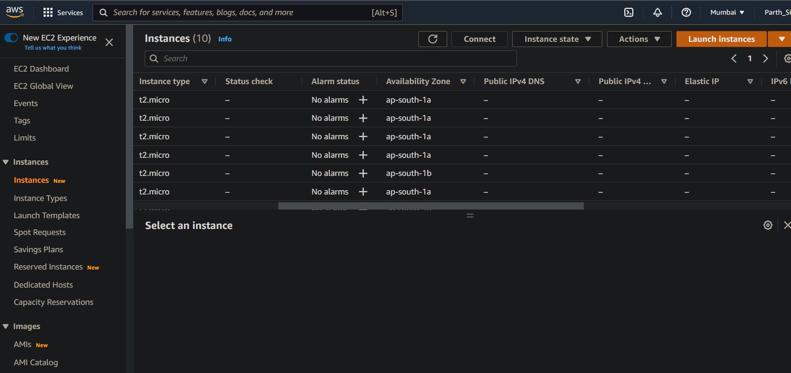The image size is (791, 373).
Task: Open the CloudShell terminal icon
Action: (x=629, y=13)
